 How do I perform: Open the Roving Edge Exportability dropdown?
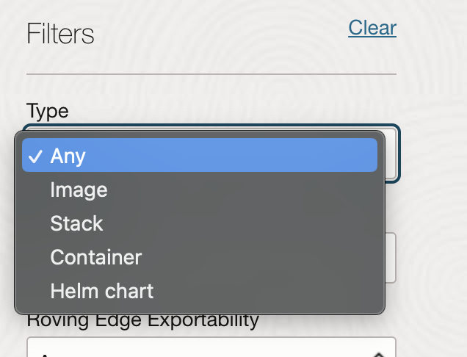click(x=211, y=348)
